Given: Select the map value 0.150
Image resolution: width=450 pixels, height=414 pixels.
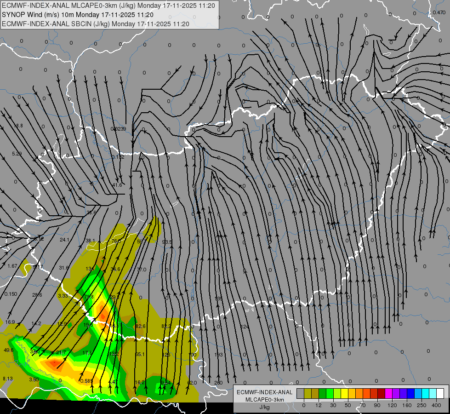Looking at the screenshot, I should pyautogui.click(x=11, y=294).
